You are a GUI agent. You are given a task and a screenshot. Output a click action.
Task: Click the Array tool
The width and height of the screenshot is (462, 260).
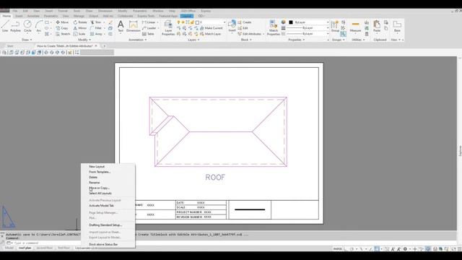96,34
